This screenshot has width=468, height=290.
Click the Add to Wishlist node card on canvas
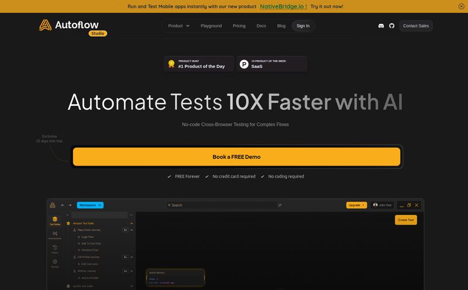click(x=175, y=278)
